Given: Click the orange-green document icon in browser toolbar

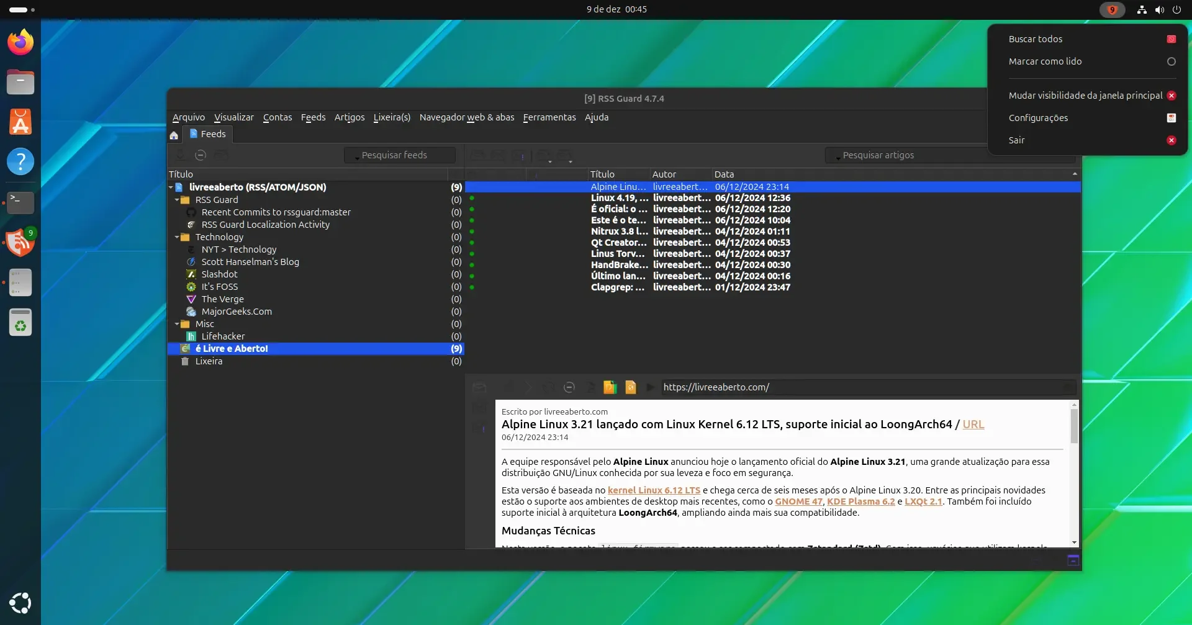Looking at the screenshot, I should coord(610,387).
